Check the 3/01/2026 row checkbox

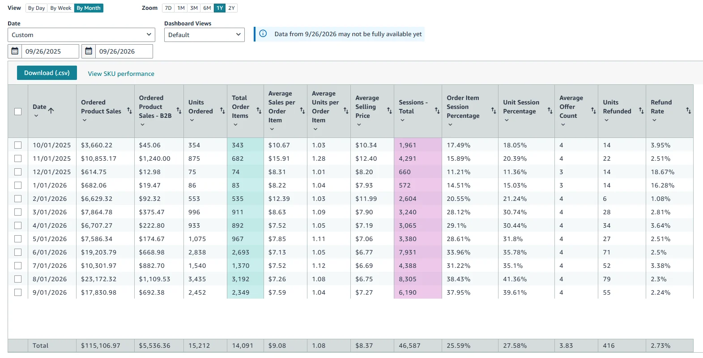click(x=18, y=212)
